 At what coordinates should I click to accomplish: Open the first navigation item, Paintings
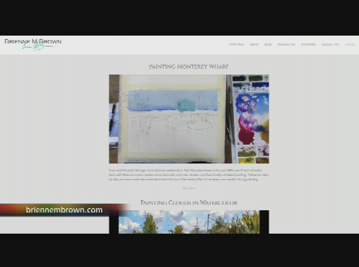pos(236,44)
